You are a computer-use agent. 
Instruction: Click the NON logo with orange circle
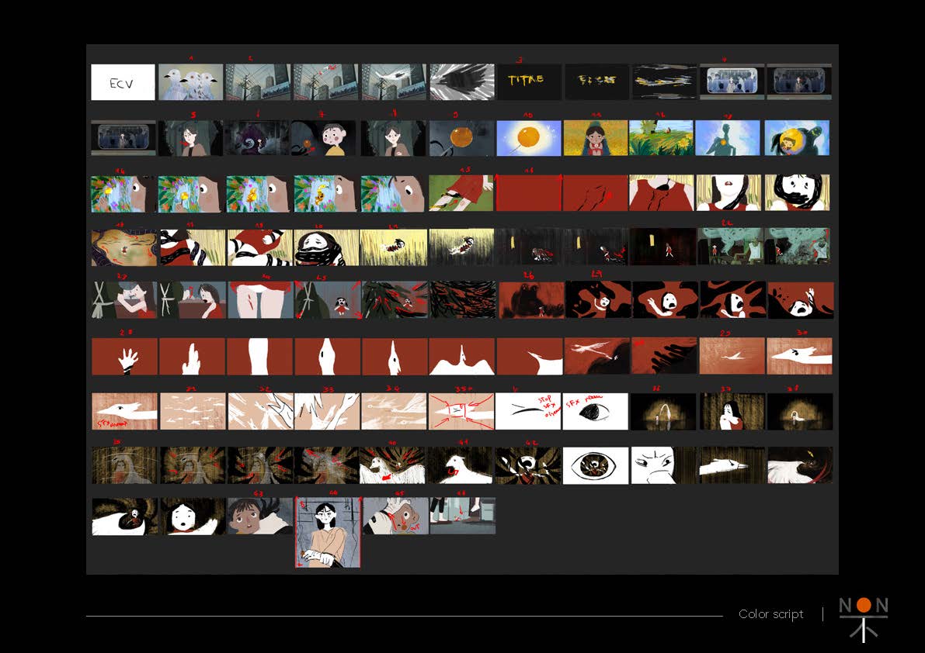coord(863,617)
